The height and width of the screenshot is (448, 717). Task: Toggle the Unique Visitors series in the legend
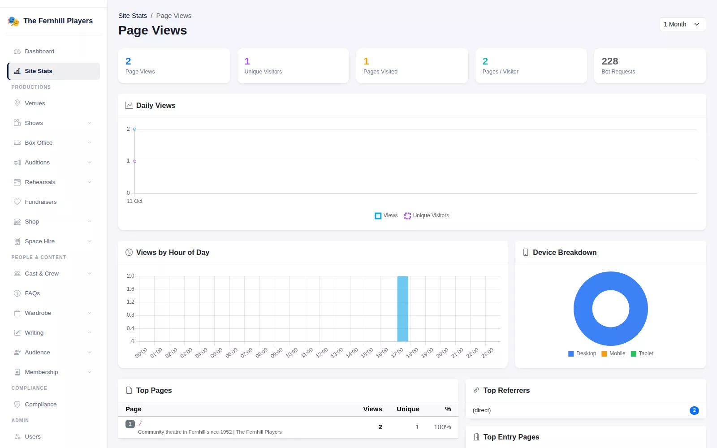click(x=427, y=216)
